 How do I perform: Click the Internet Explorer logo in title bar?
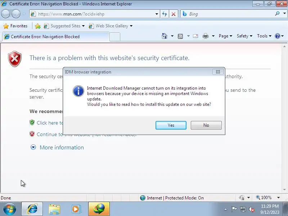point(4,4)
